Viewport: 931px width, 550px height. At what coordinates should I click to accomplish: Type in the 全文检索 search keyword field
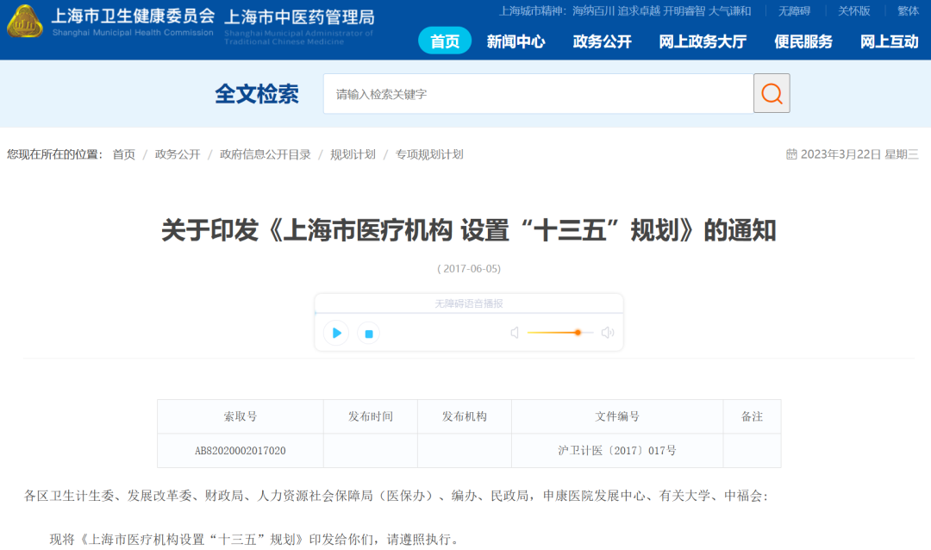(x=538, y=94)
